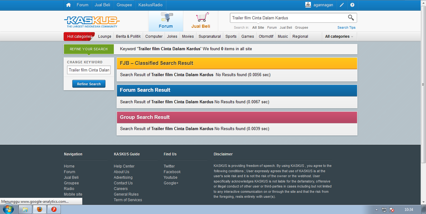Click Group Search Result header

tap(237, 117)
